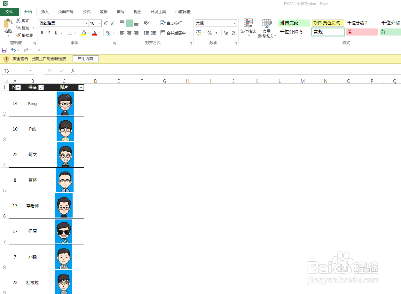The width and height of the screenshot is (401, 294).
Task: Decrease font size with the small A icon
Action: (x=113, y=23)
